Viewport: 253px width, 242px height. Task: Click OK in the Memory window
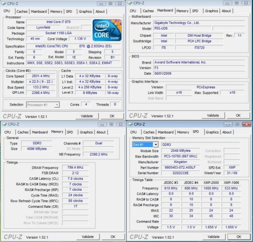(113, 237)
